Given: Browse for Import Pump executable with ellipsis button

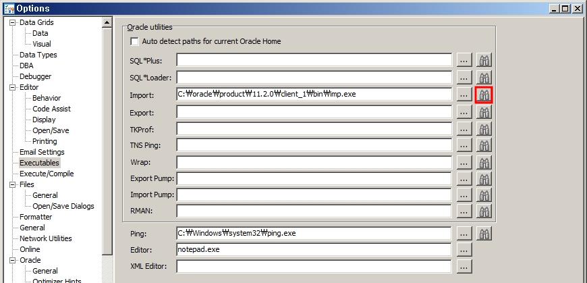Looking at the screenshot, I should pos(464,195).
